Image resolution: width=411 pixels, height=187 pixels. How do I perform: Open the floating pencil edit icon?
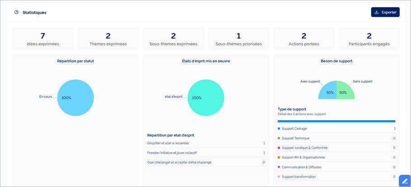click(405, 181)
